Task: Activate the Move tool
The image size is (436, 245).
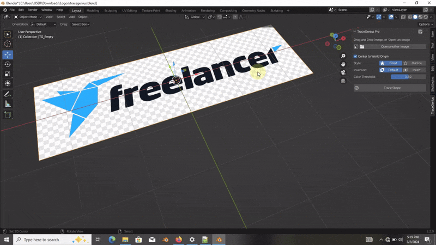Action: [x=8, y=55]
